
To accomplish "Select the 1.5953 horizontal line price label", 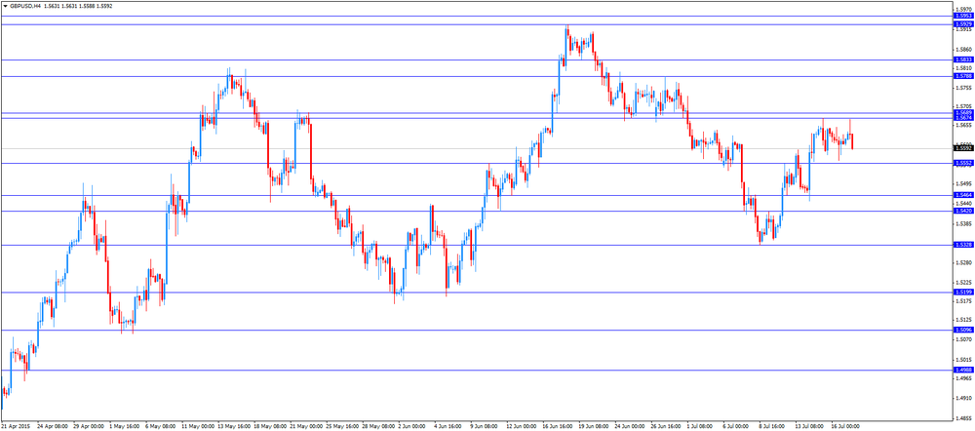I will pos(962,16).
